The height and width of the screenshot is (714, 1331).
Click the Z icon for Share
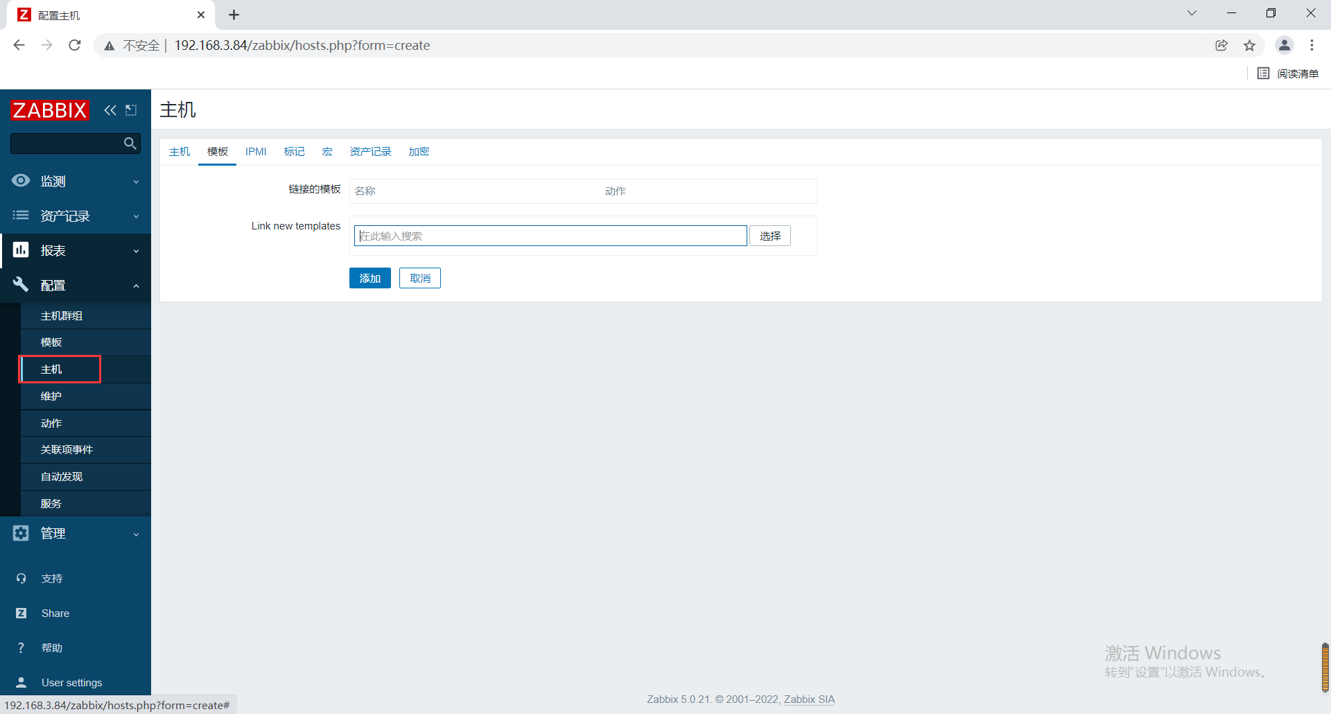coord(21,613)
